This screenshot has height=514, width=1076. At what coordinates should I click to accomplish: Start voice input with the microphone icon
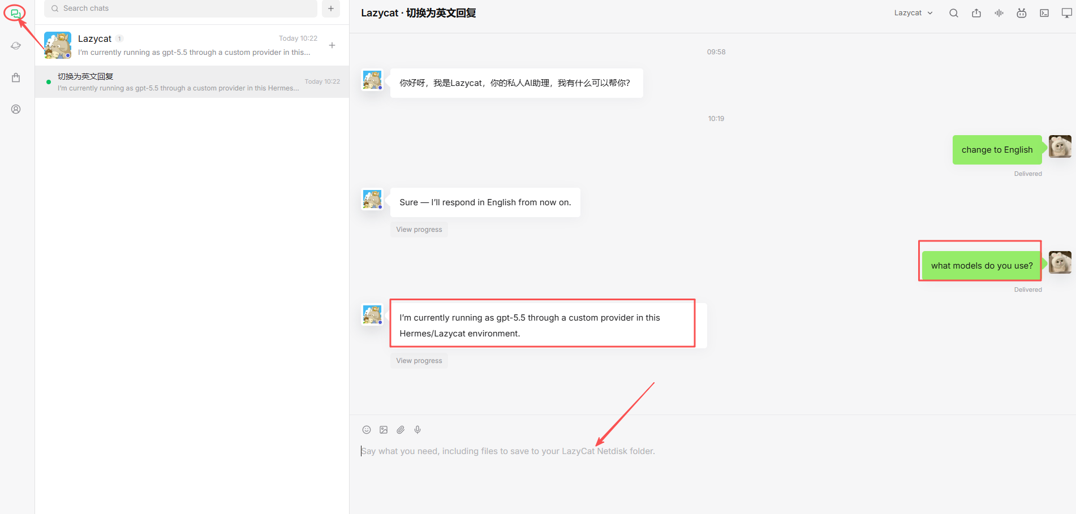[418, 430]
